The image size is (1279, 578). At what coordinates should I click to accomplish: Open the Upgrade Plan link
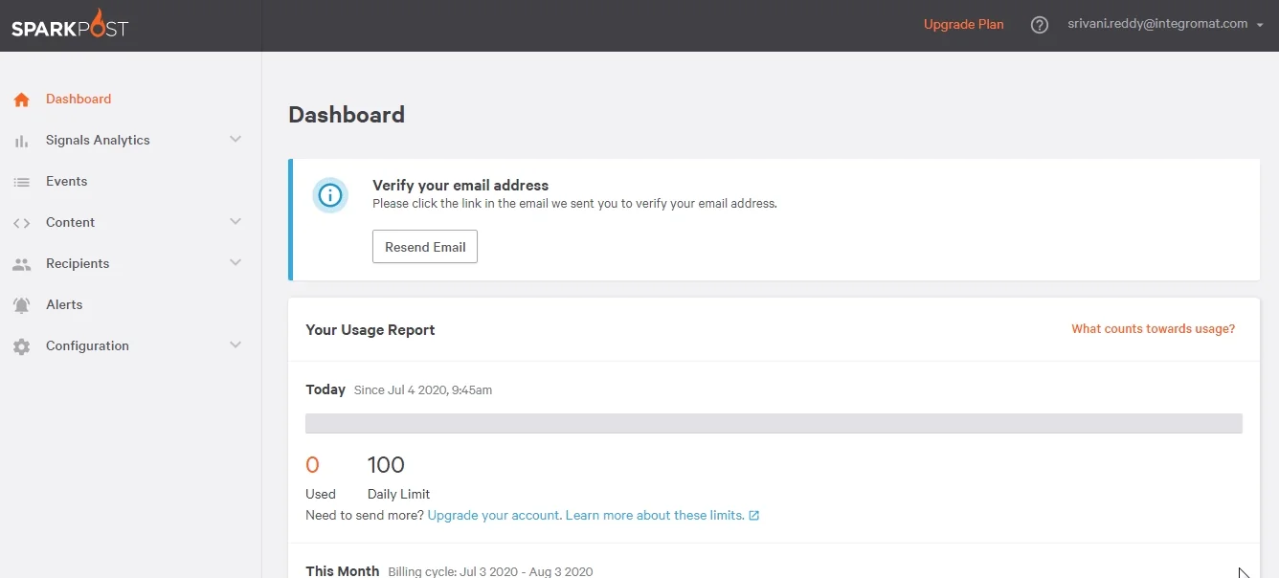click(x=964, y=25)
